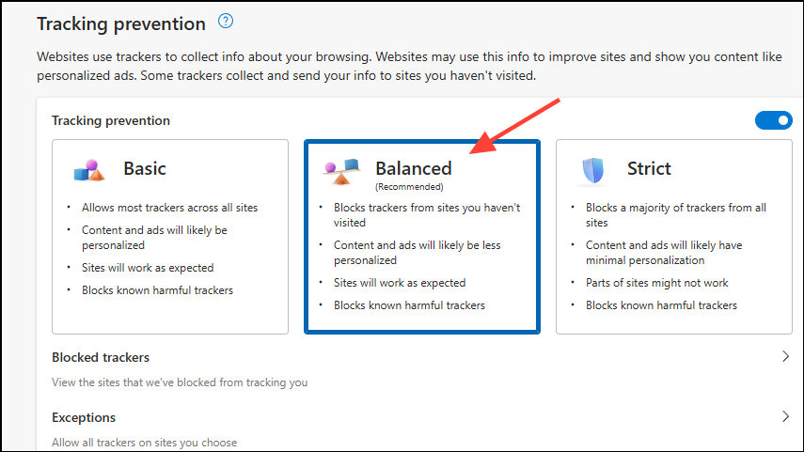The width and height of the screenshot is (804, 452).
Task: Turn off the Tracking prevention toggle
Action: (x=773, y=120)
